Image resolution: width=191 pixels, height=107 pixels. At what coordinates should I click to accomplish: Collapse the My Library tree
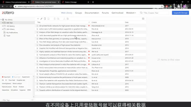pyautogui.click(x=1, y=20)
